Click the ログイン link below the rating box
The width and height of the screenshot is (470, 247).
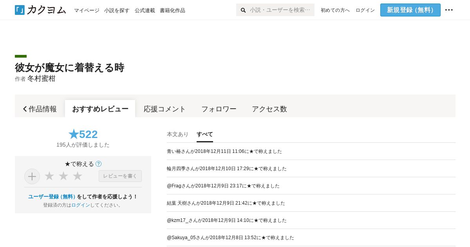[x=81, y=205]
